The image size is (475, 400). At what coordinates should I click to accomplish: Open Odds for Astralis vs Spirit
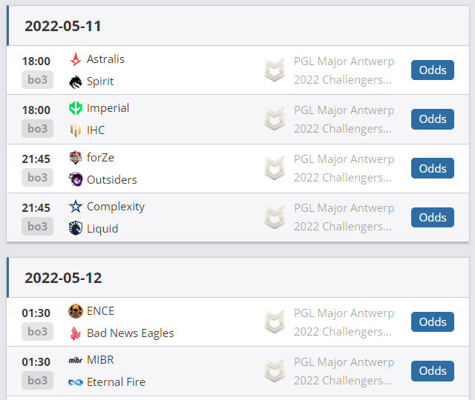pos(433,70)
